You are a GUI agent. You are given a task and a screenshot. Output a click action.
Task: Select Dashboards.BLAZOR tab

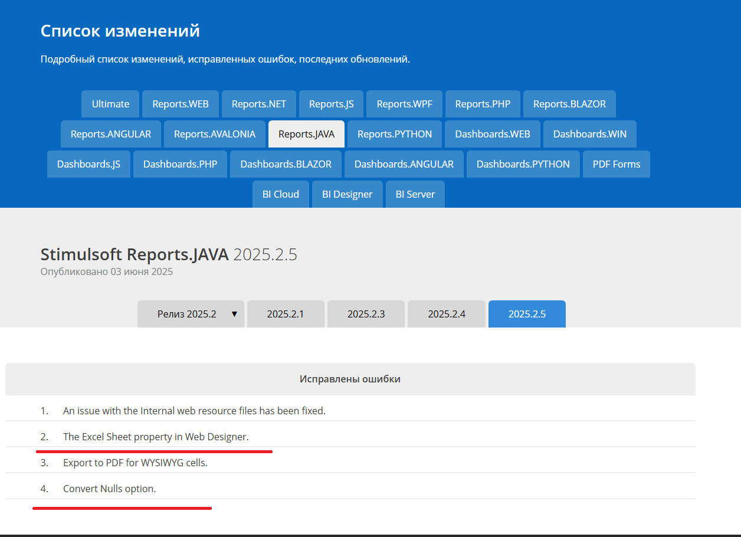pos(286,164)
